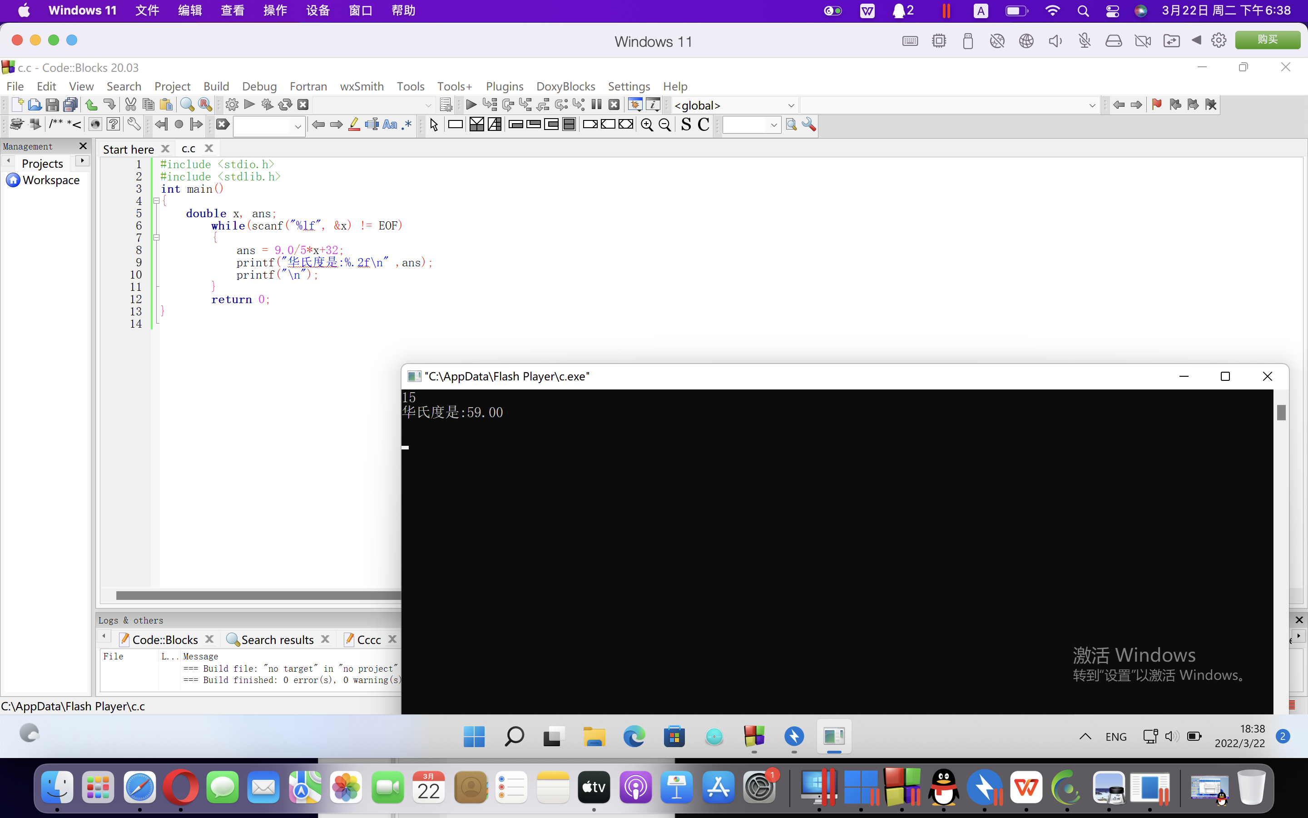The image size is (1308, 818).
Task: Open the Build menu
Action: (x=216, y=86)
